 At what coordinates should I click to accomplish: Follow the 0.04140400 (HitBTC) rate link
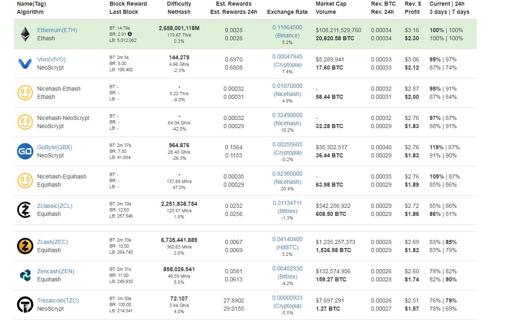pos(287,243)
